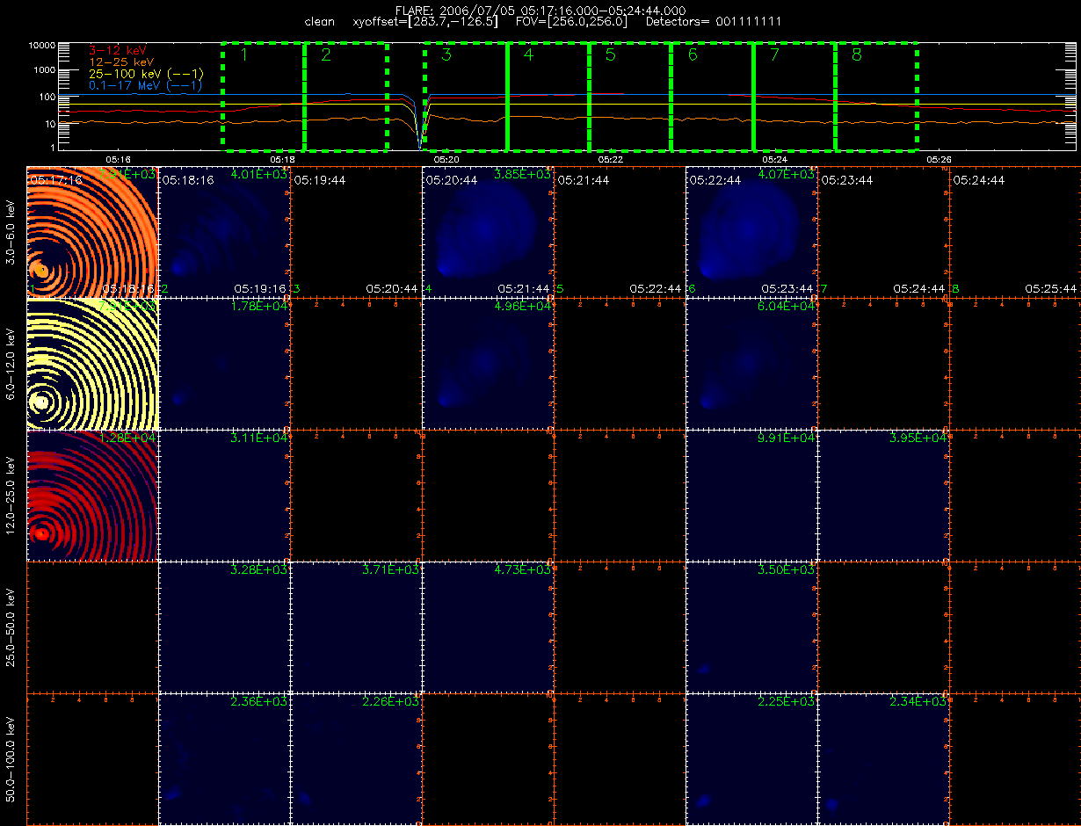Click the orange '12-25 keV' legend entry
This screenshot has height=826, width=1081.
tap(121, 63)
